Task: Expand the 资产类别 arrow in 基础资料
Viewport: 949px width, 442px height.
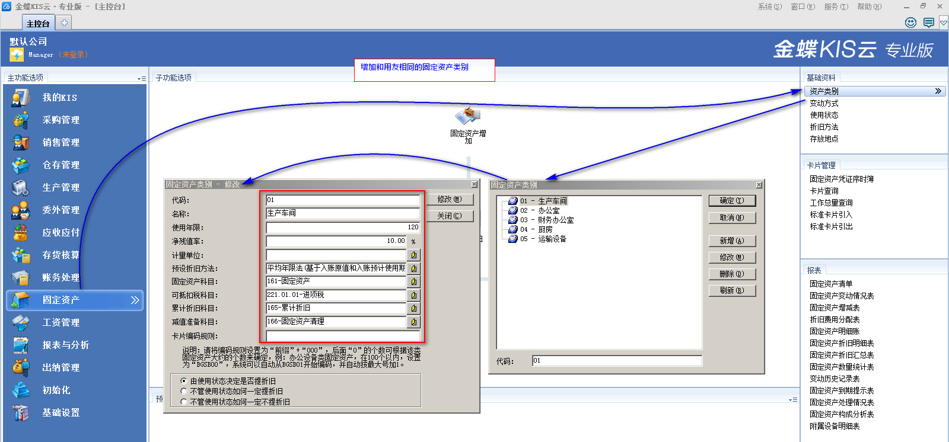Action: click(x=938, y=91)
